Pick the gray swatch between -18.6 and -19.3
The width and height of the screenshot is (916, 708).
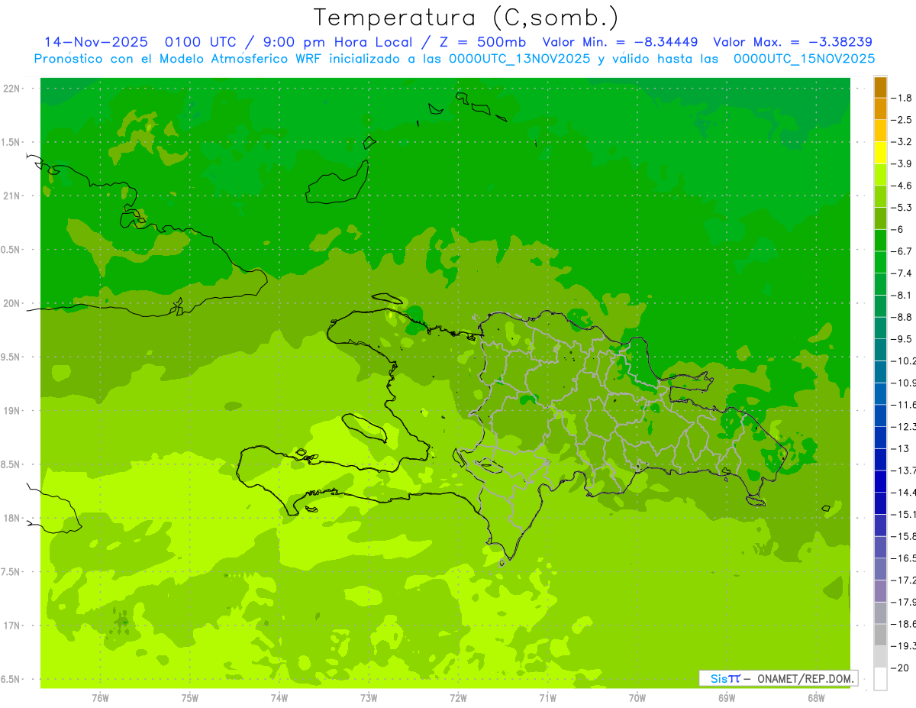pyautogui.click(x=880, y=635)
